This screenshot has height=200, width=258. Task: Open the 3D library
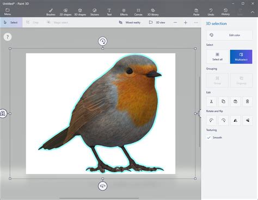(153, 12)
